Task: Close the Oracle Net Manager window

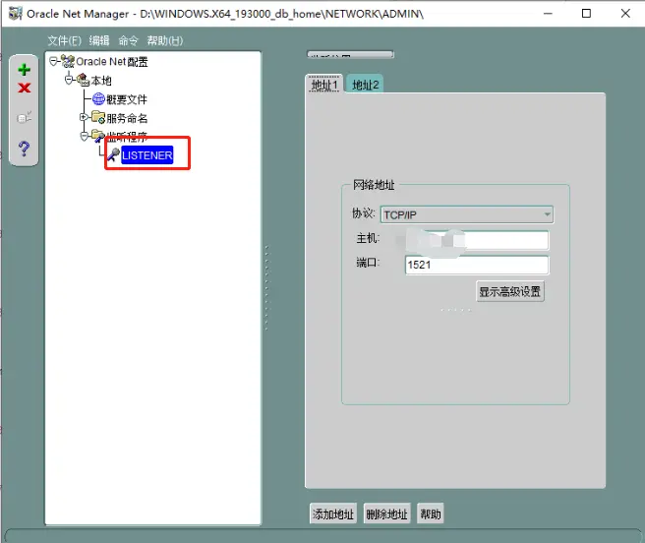Action: 625,14
